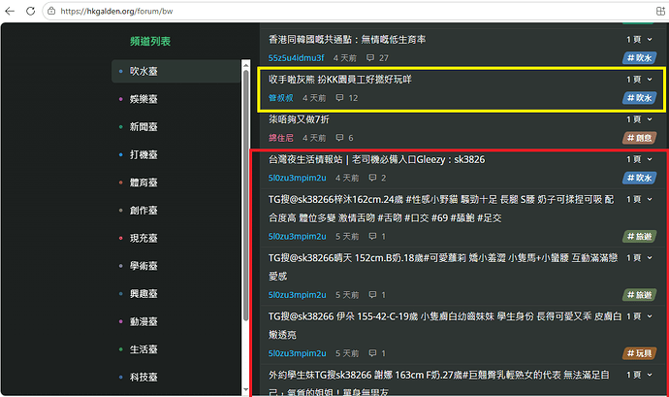Screen dimensions: 669x397
Task: Open the 吹水臺 channel
Action: (x=176, y=71)
